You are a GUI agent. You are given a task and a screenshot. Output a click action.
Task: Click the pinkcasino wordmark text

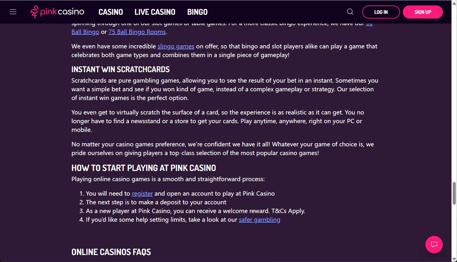tap(62, 12)
